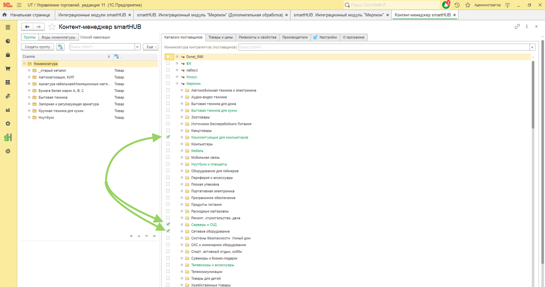
Task: Expand the Бытовая техника folder on left
Action: click(29, 97)
